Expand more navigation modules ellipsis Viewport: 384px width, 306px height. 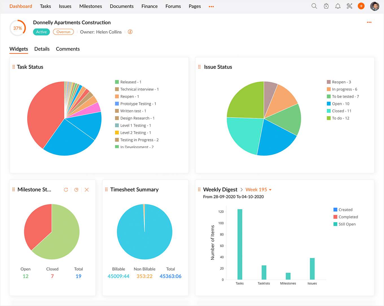click(x=211, y=6)
